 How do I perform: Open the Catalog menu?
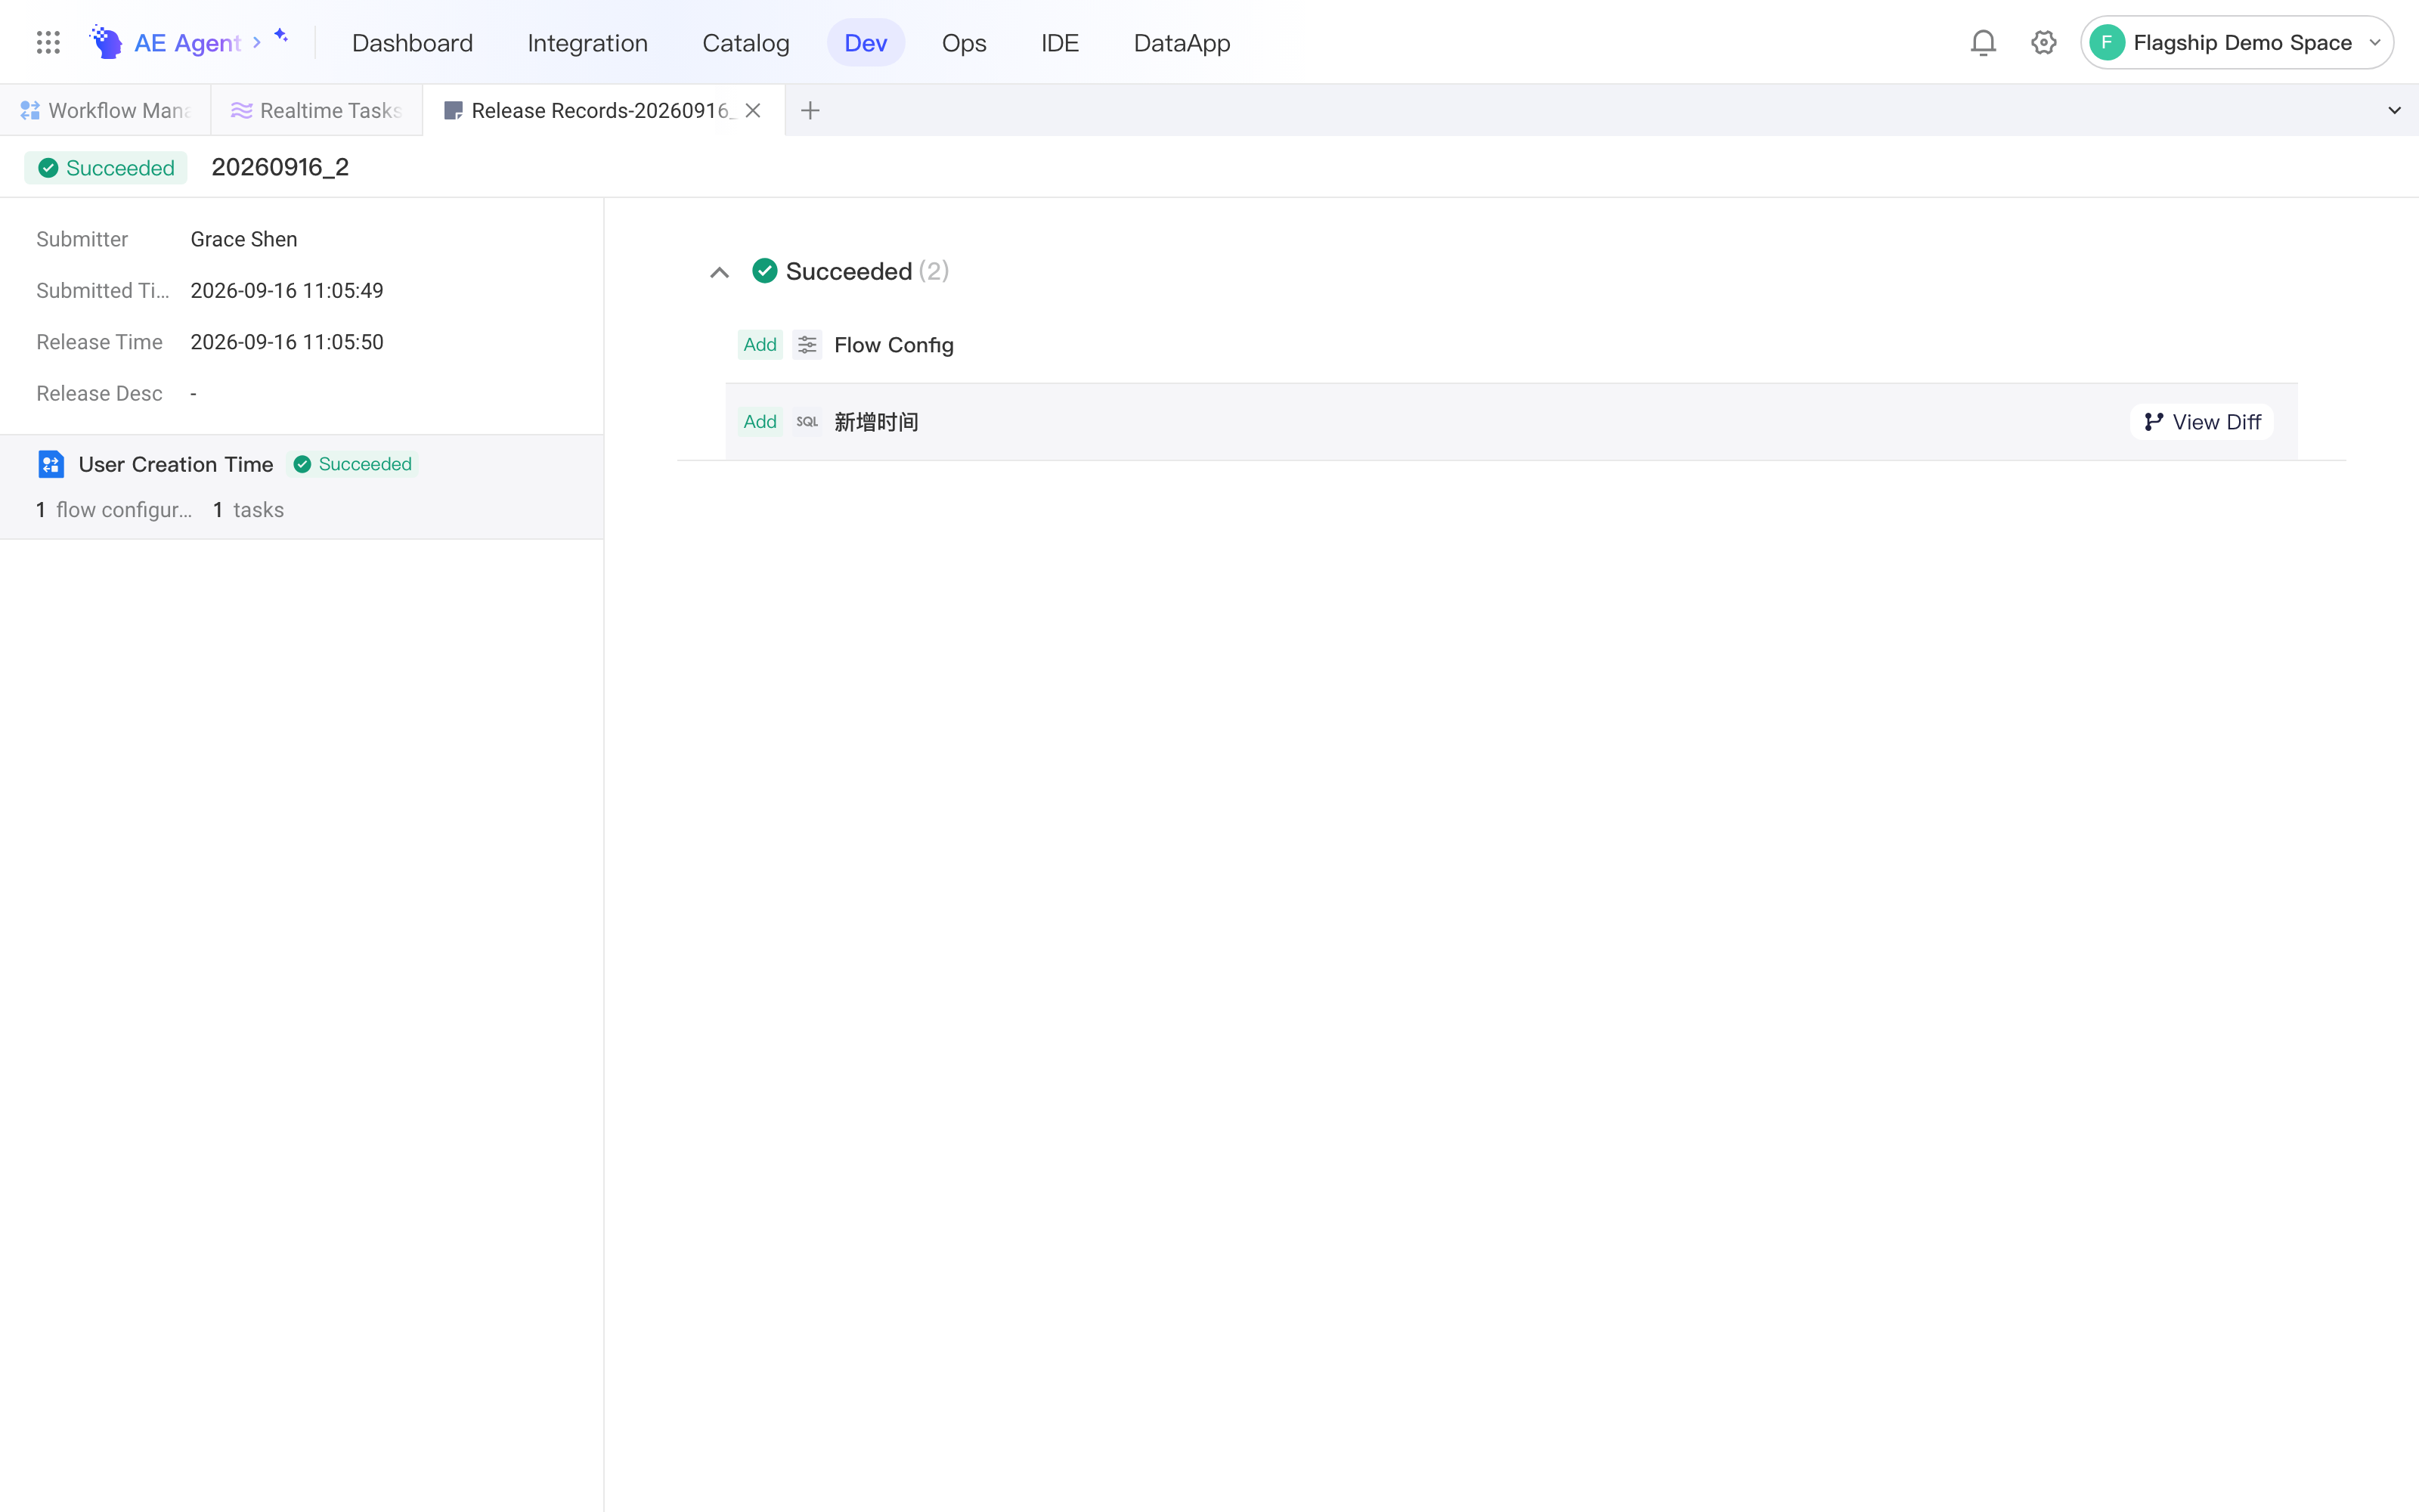tap(745, 43)
